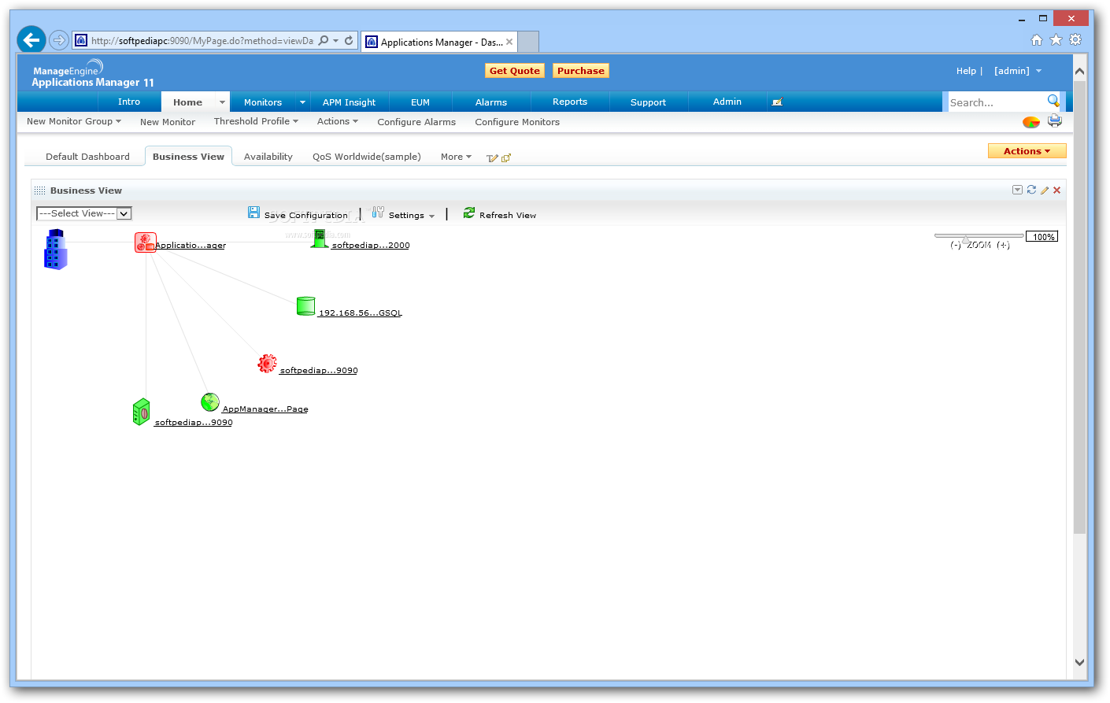
Task: Collapse the Business View widget using the arrow box
Action: (x=1017, y=190)
